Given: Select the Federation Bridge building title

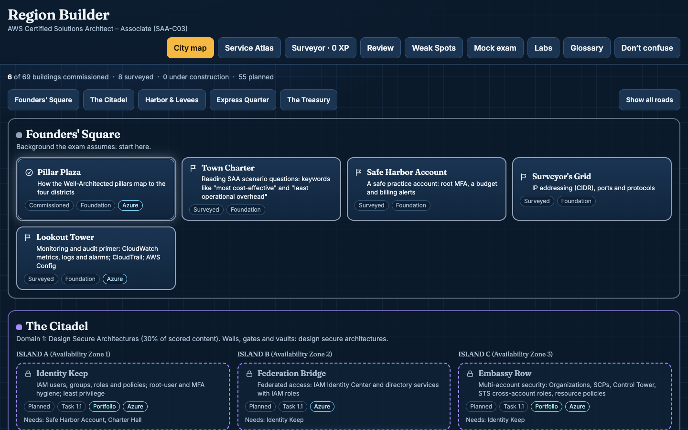Looking at the screenshot, I should tap(291, 373).
